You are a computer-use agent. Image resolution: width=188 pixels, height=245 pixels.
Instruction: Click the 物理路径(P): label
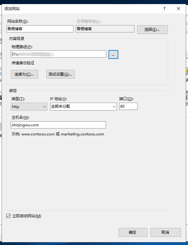[22, 47]
